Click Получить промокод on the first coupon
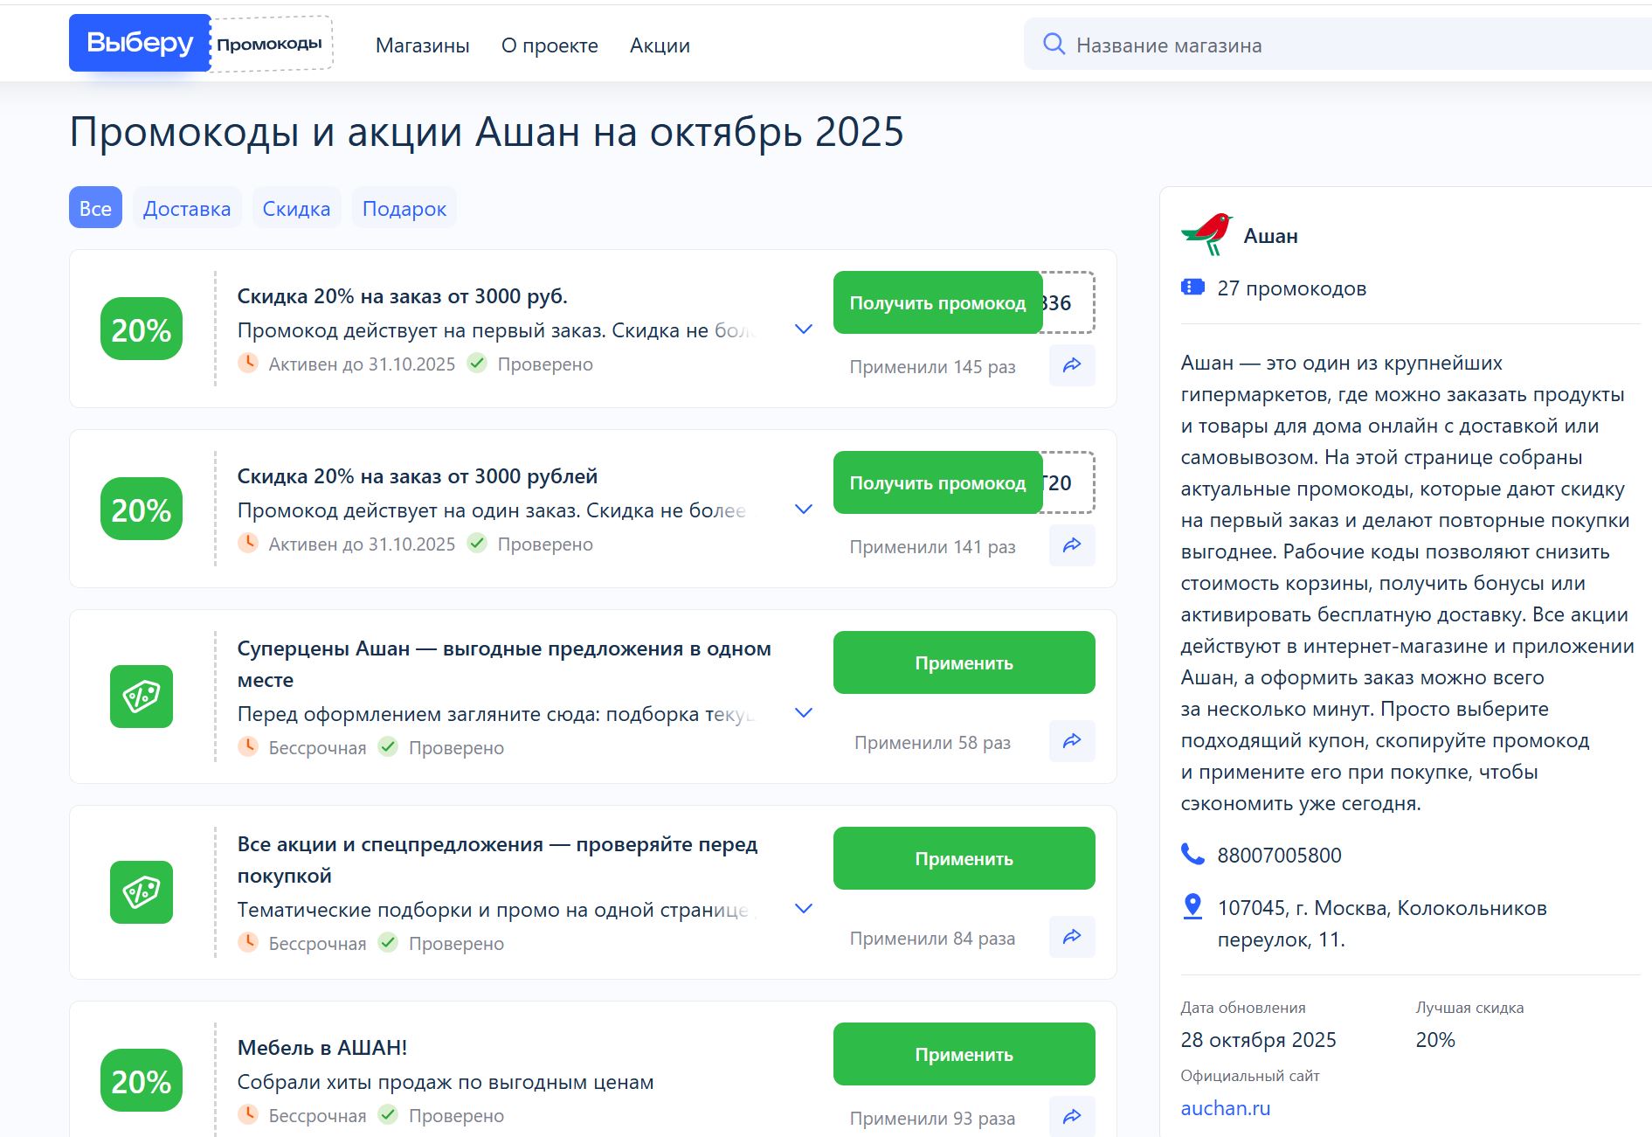Viewport: 1652px width, 1137px height. click(x=937, y=303)
